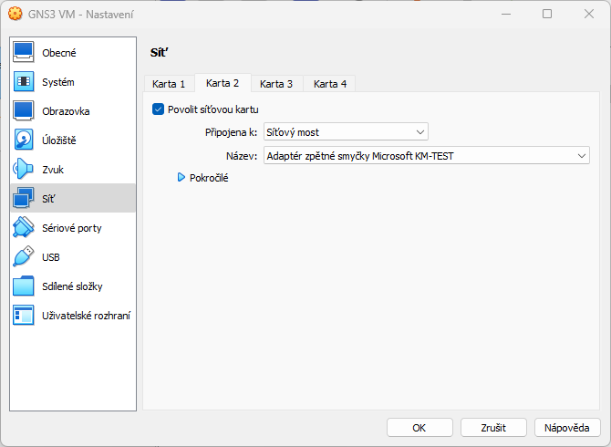This screenshot has height=447, width=611.
Task: Open the Uživatelské rozhraní icon
Action: pyautogui.click(x=24, y=315)
